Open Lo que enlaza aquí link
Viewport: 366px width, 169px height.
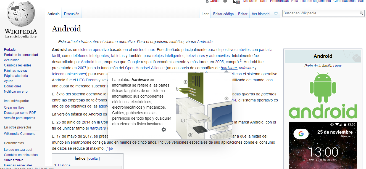point(18,150)
